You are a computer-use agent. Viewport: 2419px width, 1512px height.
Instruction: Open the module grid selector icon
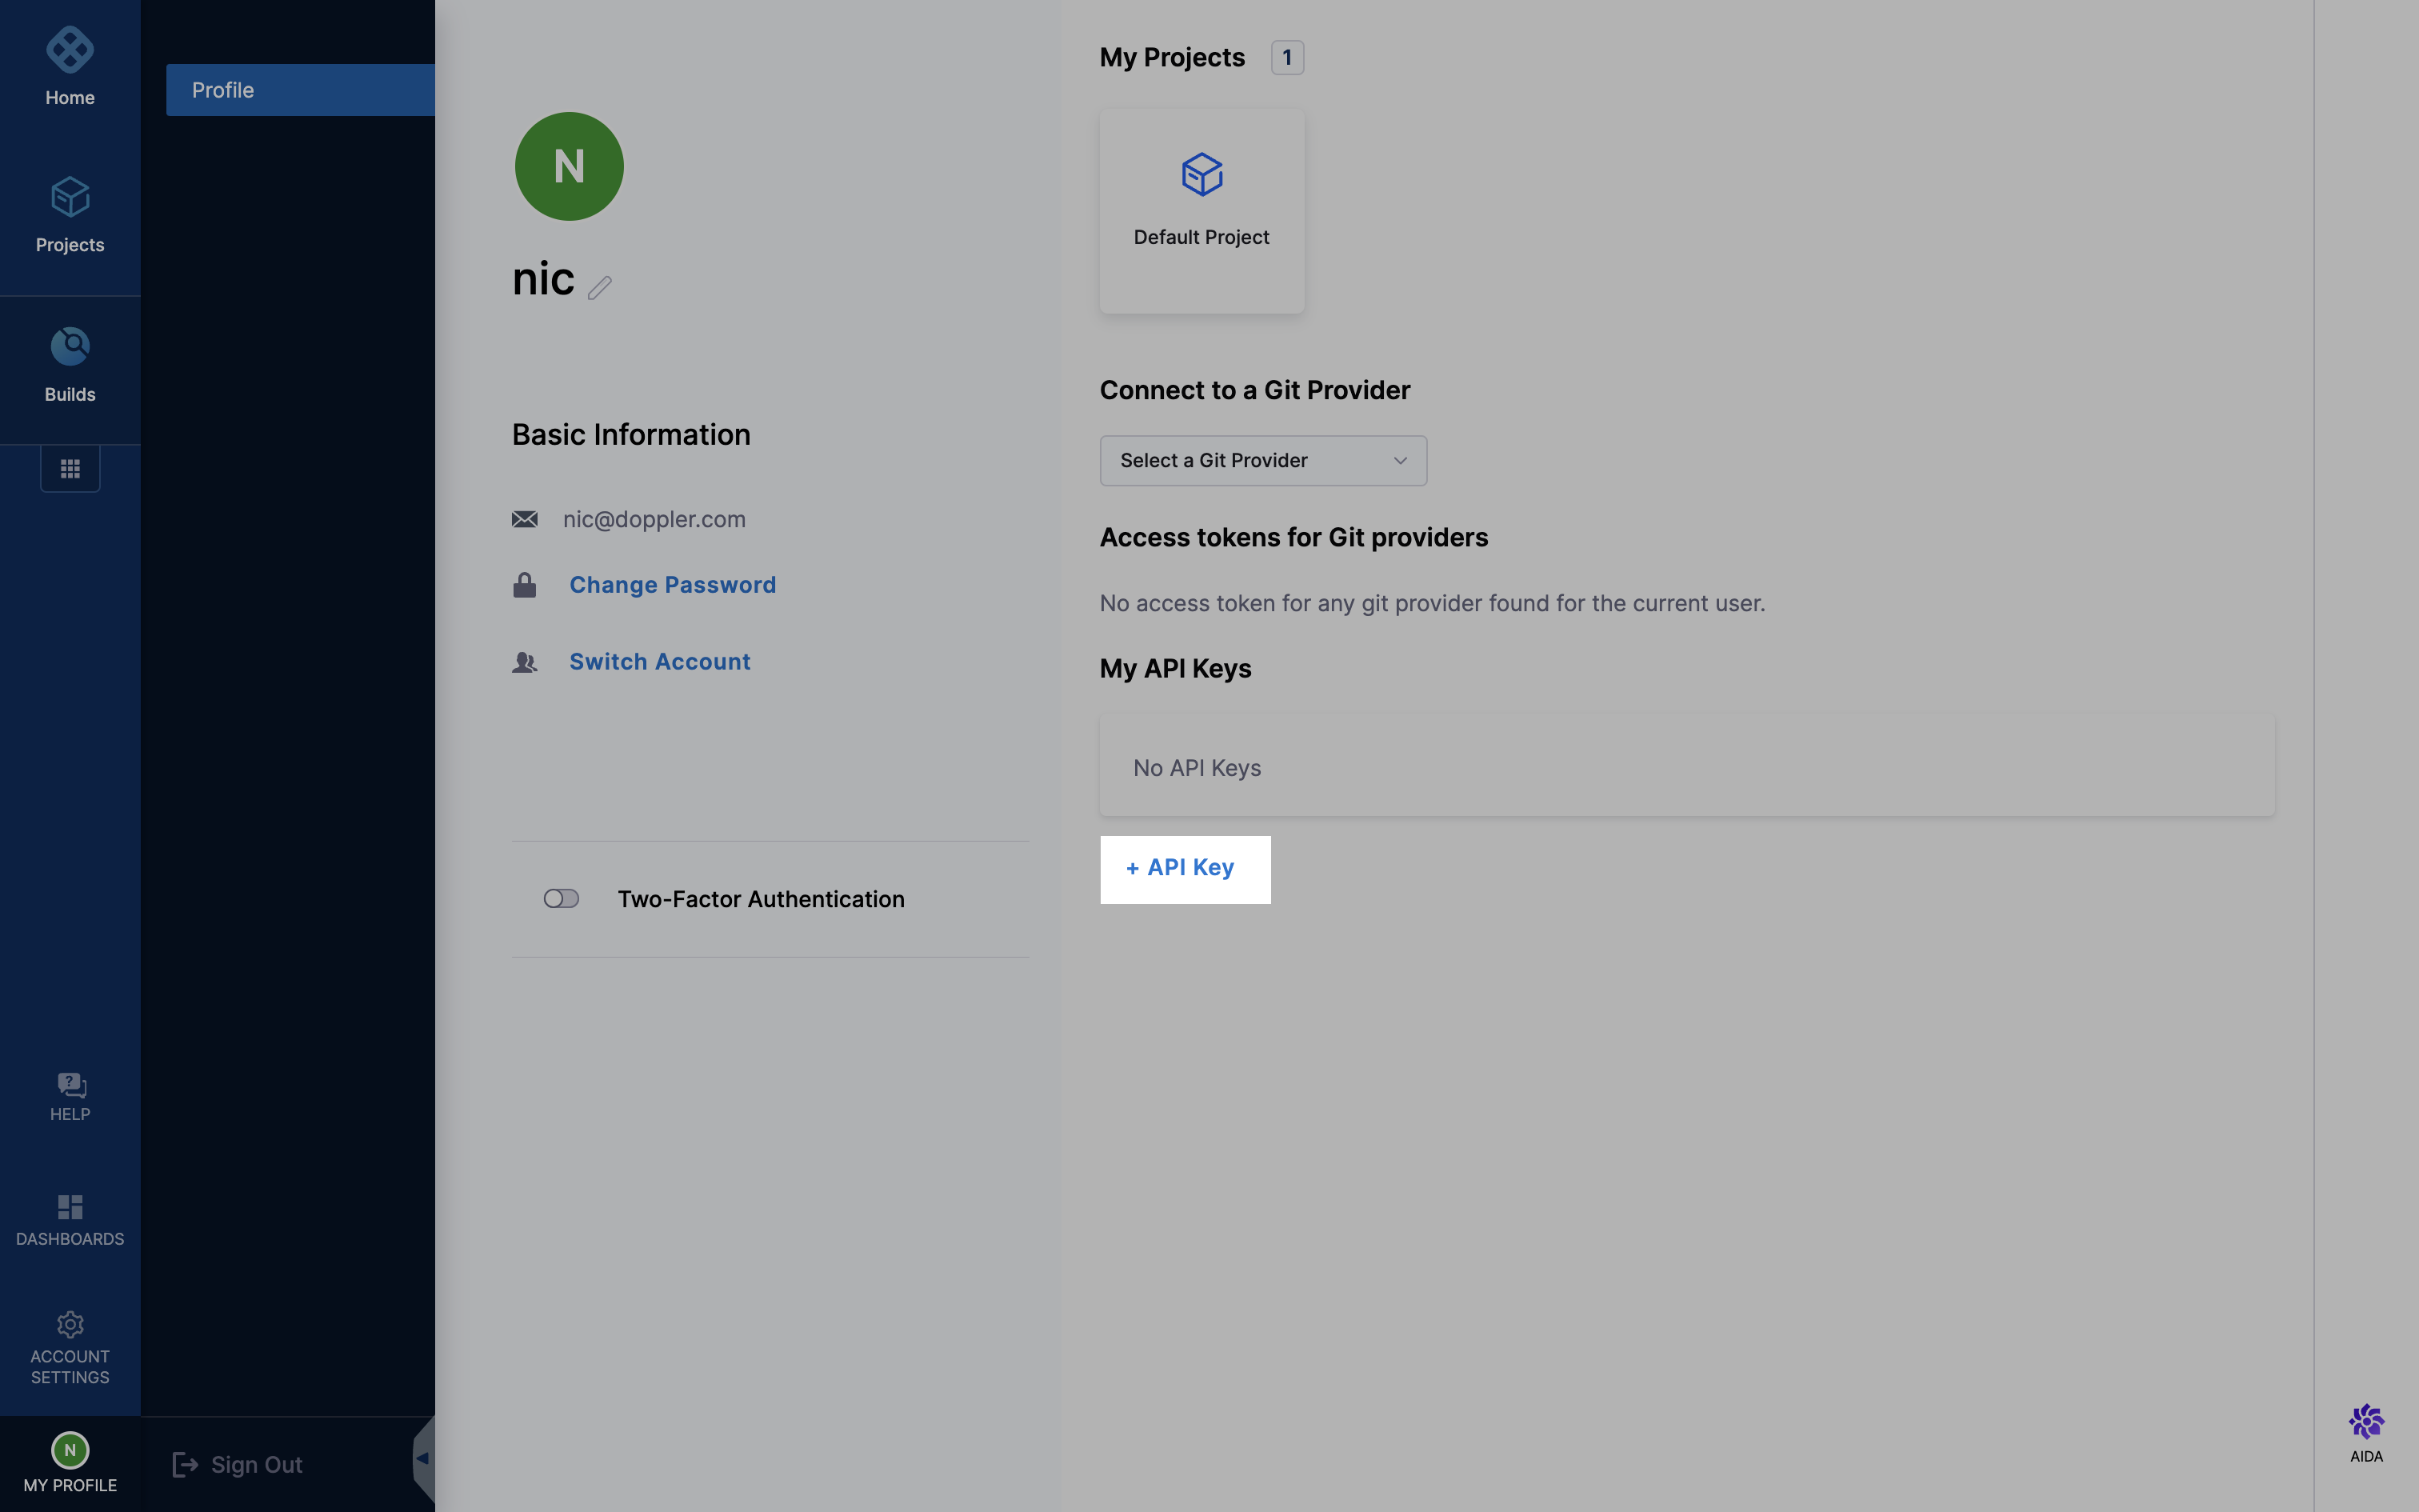point(70,469)
